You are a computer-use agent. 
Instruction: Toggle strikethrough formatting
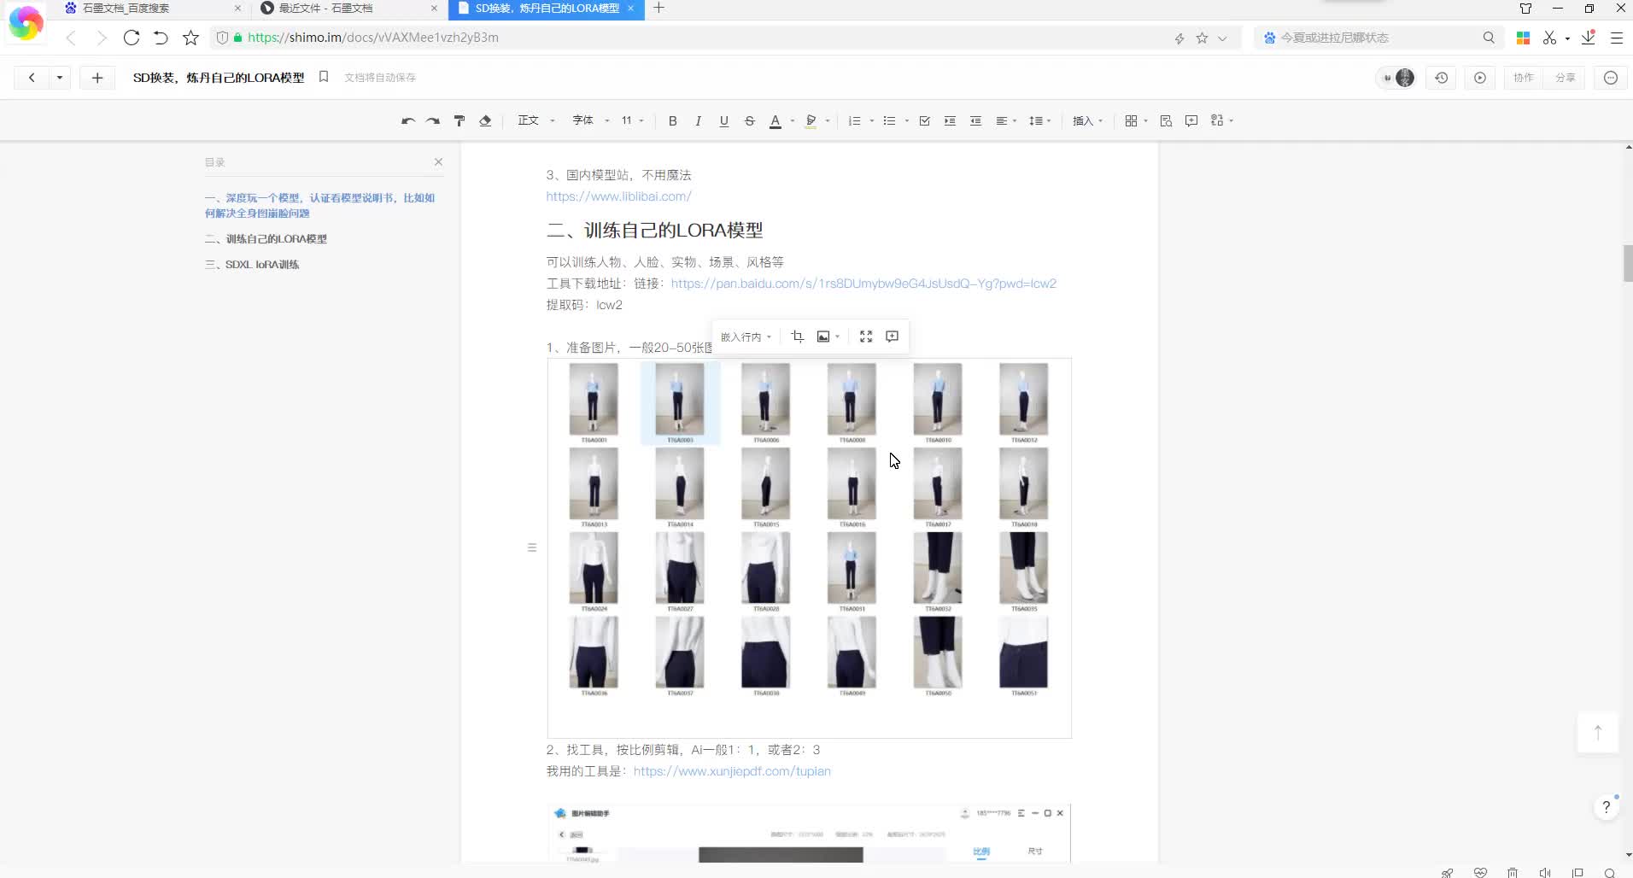749,120
